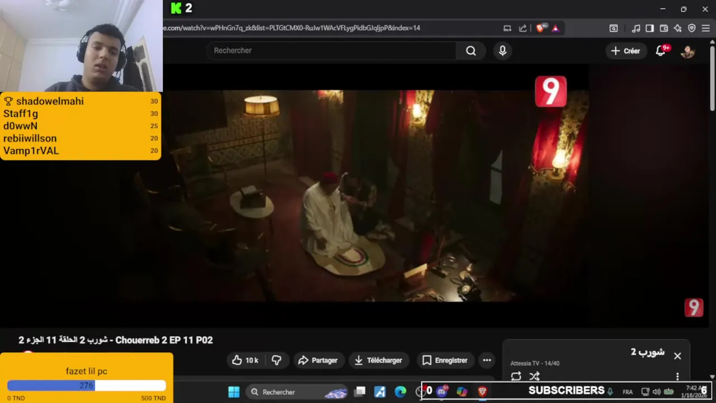Viewport: 716px width, 403px height.
Task: Click the network tray icon
Action: 645,392
